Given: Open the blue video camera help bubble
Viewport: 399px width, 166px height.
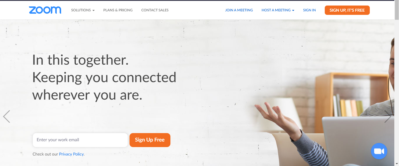Looking at the screenshot, I should click(x=379, y=151).
